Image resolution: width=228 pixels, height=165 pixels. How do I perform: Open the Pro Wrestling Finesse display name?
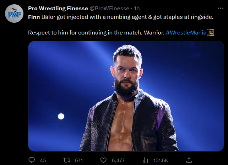[x=58, y=9]
